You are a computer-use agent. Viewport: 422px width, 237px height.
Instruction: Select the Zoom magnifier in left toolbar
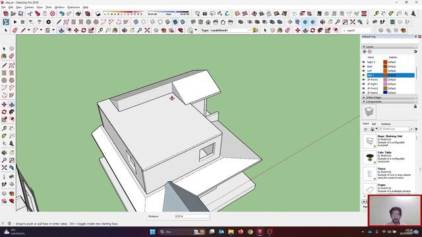click(x=4, y=160)
